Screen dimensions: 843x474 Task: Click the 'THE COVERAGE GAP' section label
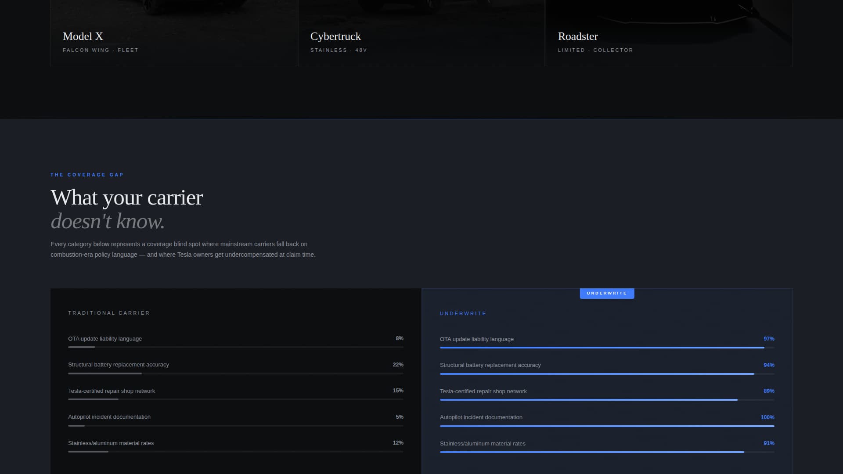(87, 175)
